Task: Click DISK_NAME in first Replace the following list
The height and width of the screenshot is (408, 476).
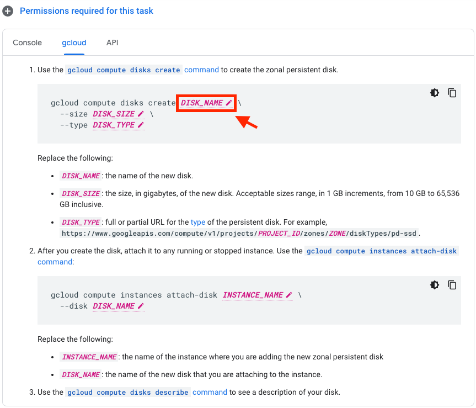Action: point(81,176)
